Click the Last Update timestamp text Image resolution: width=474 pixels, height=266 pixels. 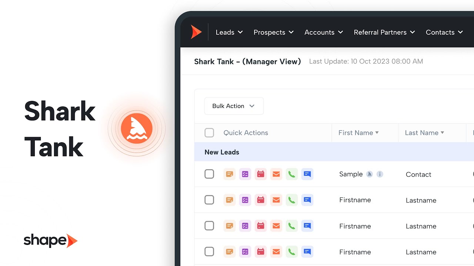tap(366, 61)
